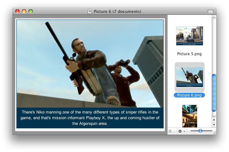Screen dimensions: 229x152
Task: Click the window resize grip in the corner
Action: [x=214, y=132]
